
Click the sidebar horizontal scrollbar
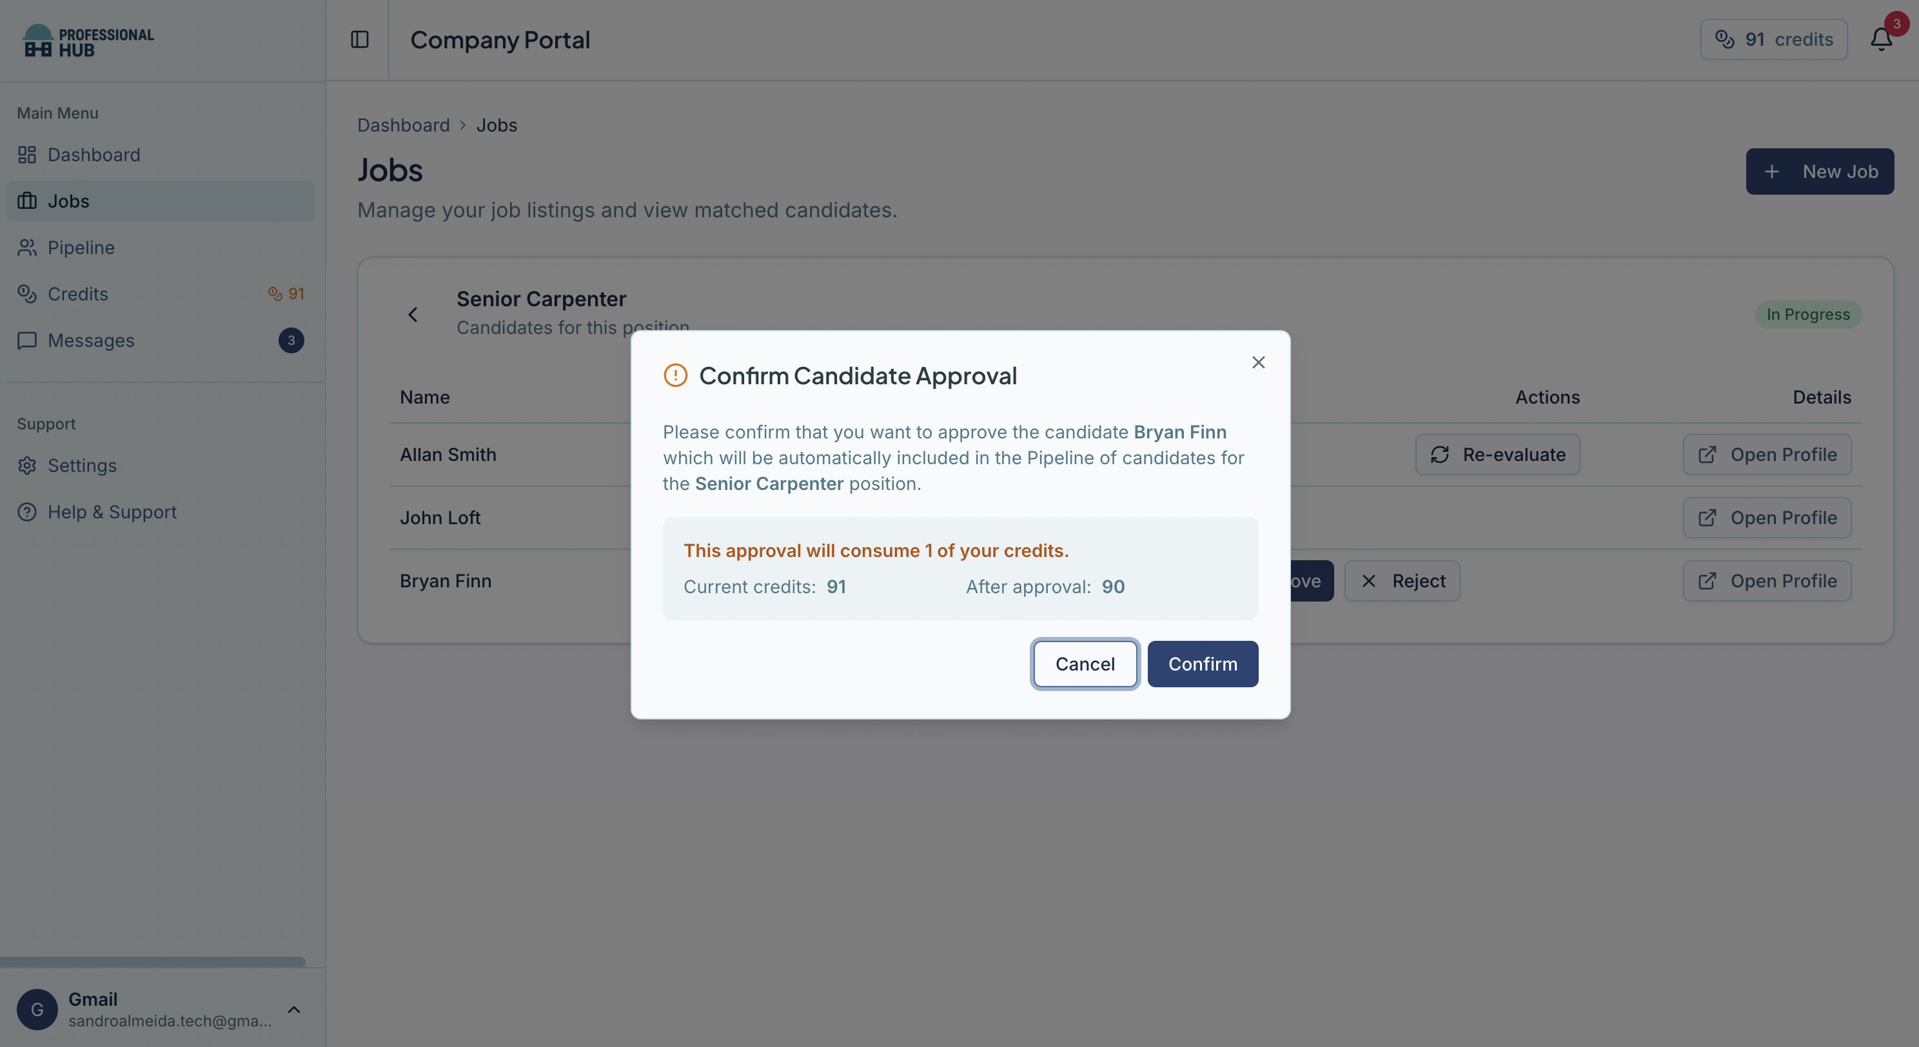(153, 961)
